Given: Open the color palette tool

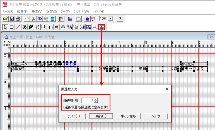Looking at the screenshot, I should pyautogui.click(x=31, y=27).
